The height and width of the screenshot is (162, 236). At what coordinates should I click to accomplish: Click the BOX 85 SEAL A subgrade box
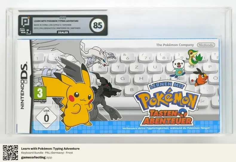(25, 31)
